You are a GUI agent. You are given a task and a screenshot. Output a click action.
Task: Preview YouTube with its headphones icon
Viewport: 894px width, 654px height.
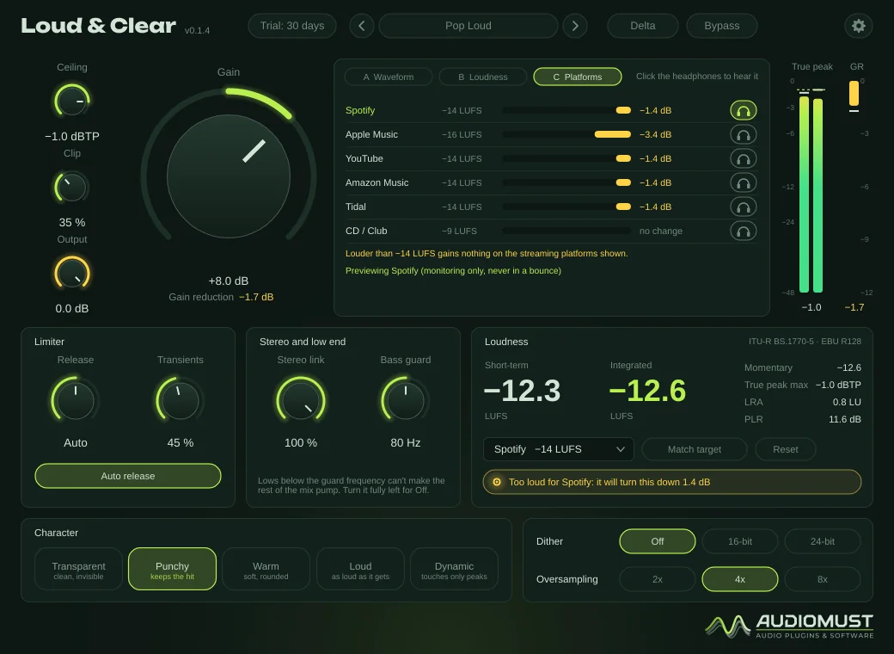[743, 158]
